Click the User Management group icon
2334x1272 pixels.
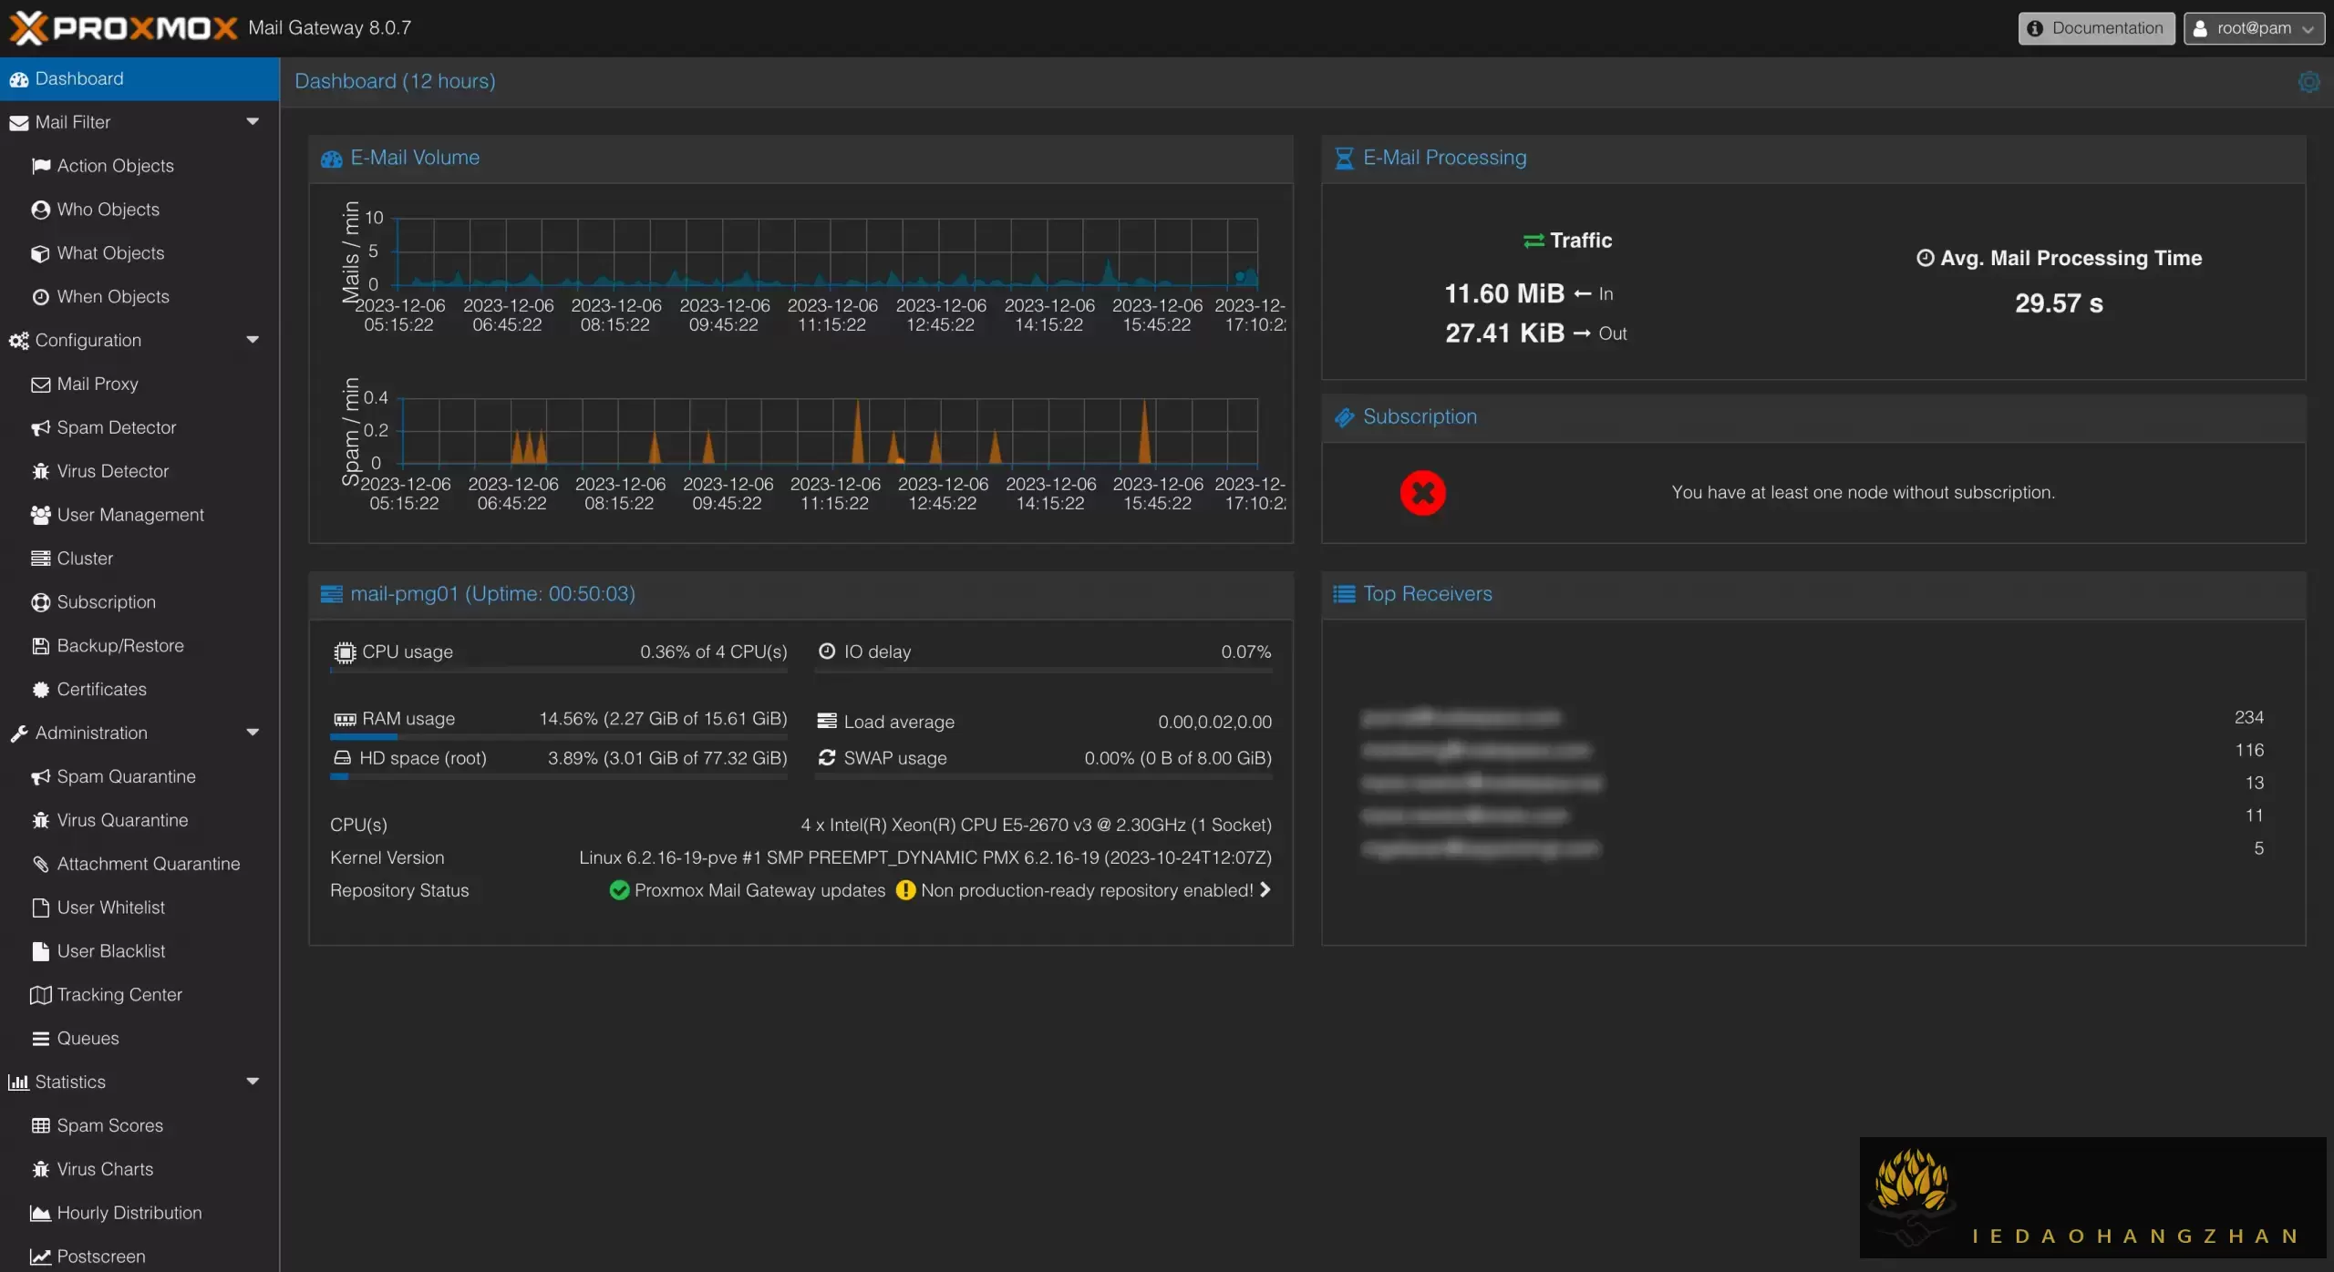click(x=41, y=516)
